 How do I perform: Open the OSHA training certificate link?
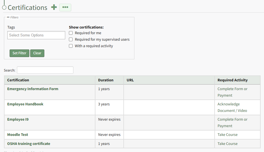pos(29,144)
